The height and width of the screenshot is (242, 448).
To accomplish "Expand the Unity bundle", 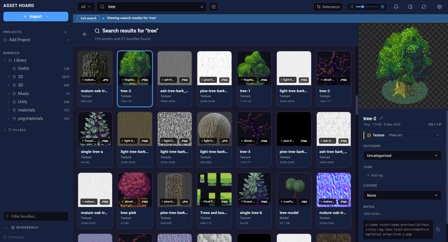I will (9, 102).
